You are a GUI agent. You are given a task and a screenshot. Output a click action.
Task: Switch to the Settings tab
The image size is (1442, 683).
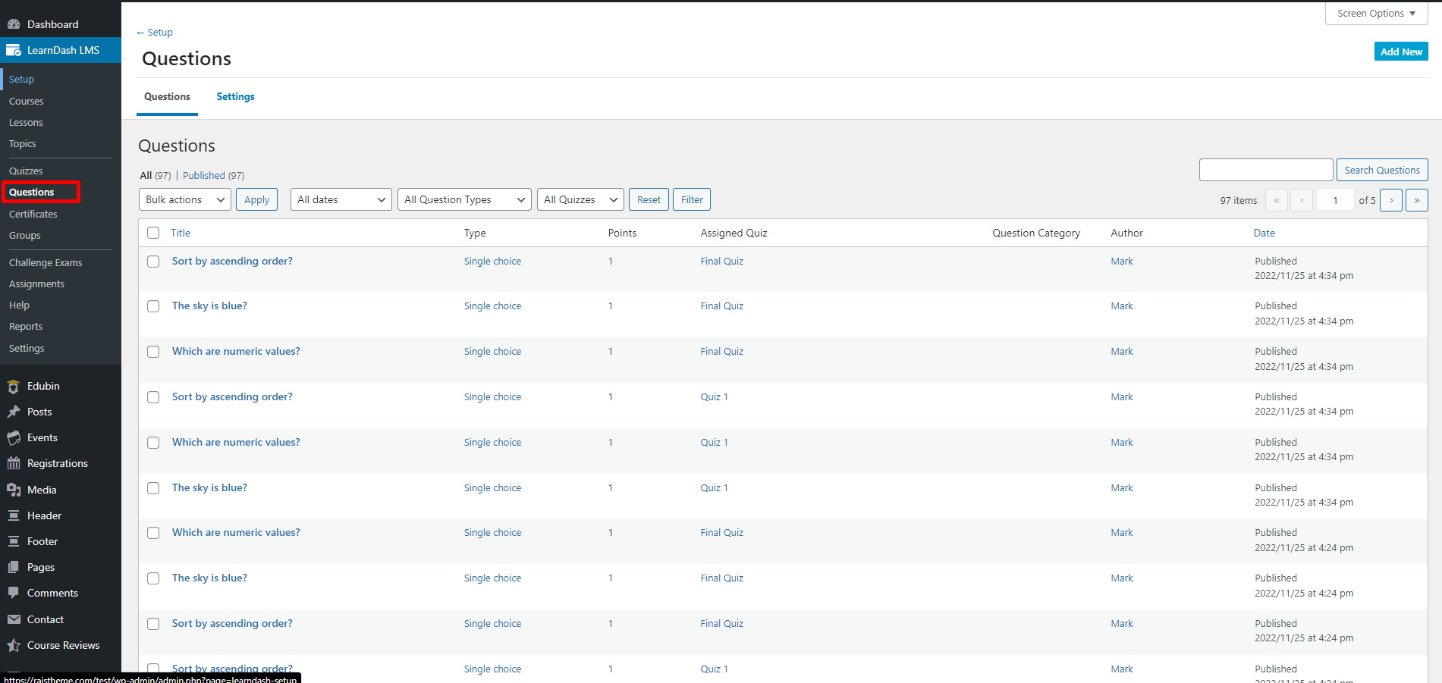[x=235, y=97]
